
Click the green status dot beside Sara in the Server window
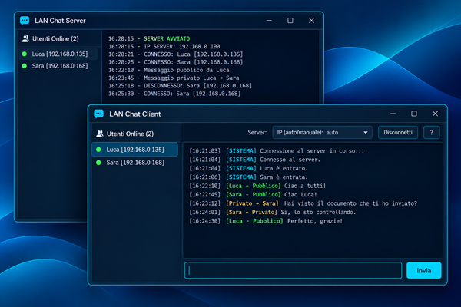(25, 66)
